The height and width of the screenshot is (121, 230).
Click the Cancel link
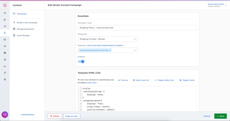(207, 116)
